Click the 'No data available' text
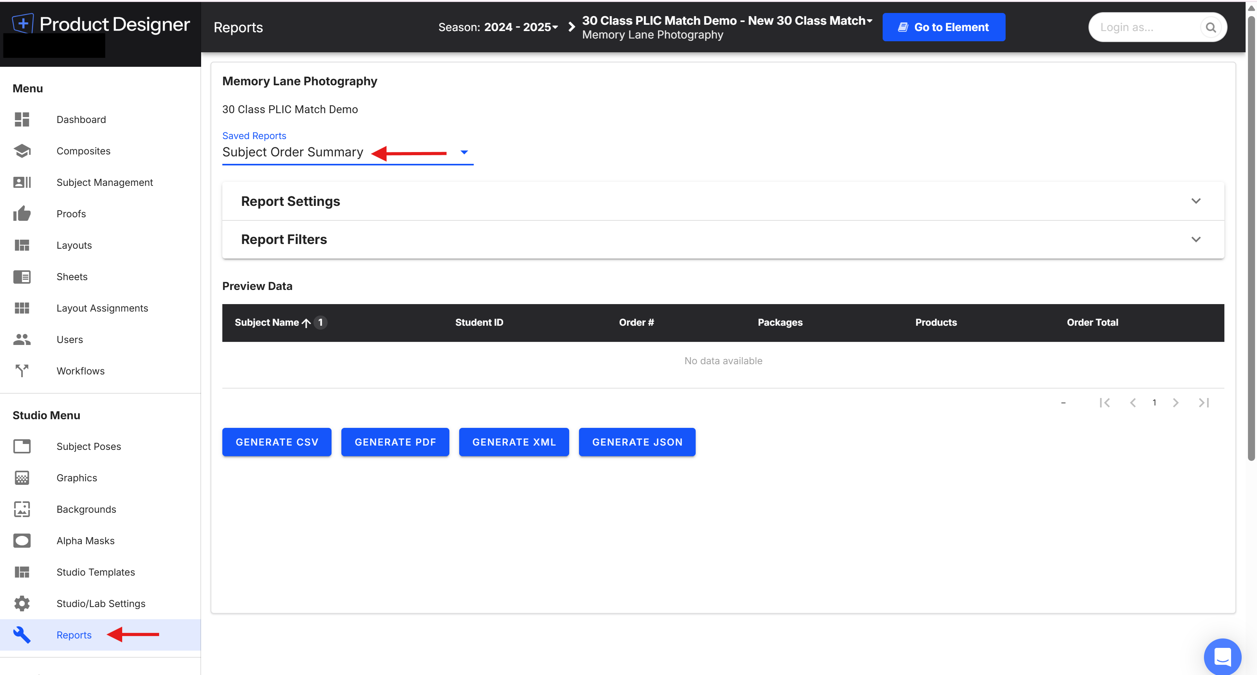 [x=723, y=361]
